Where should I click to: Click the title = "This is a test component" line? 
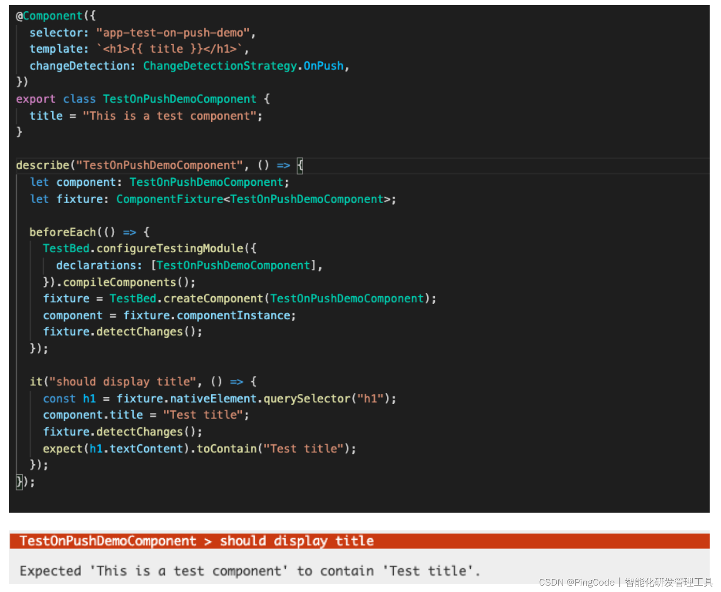146,116
